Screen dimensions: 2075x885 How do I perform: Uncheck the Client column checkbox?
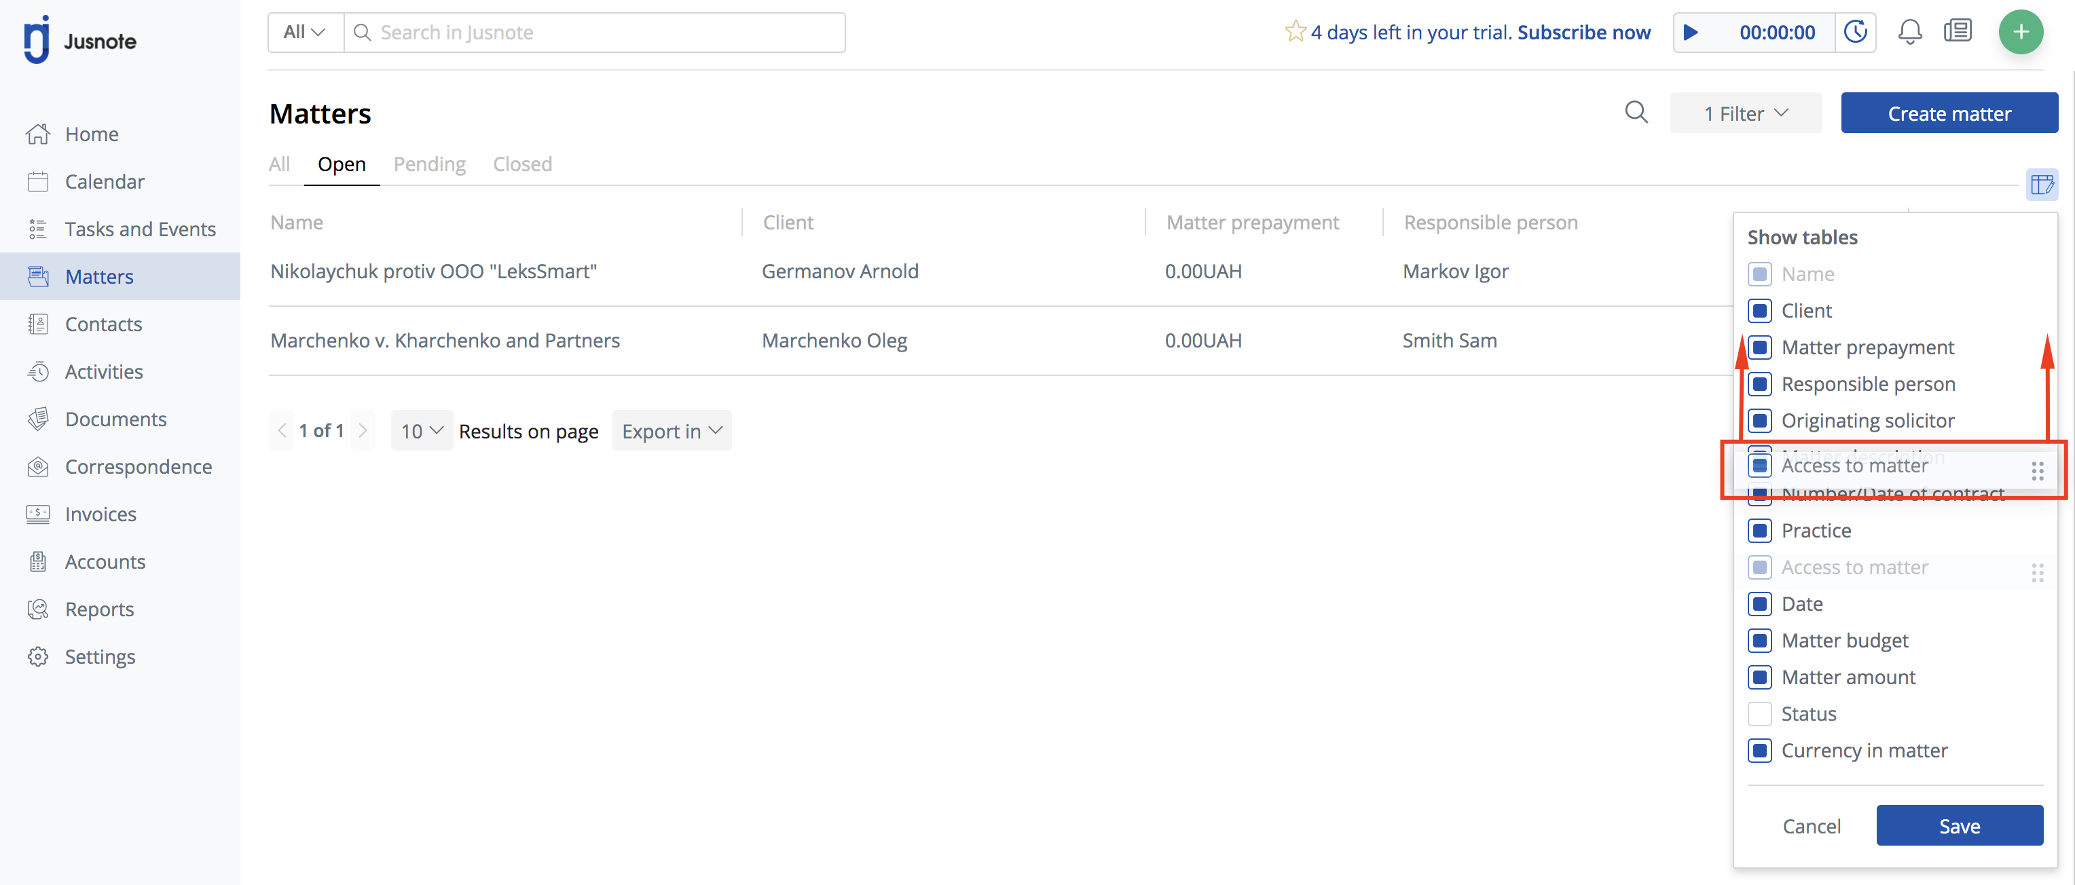pyautogui.click(x=1759, y=311)
